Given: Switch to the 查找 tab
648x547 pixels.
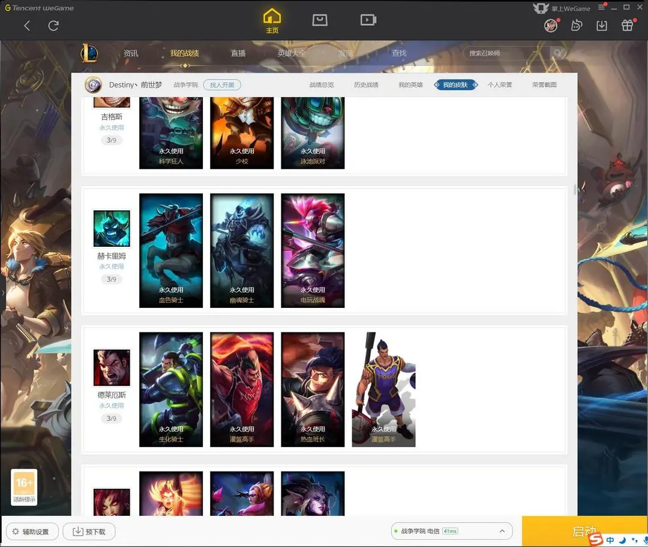Looking at the screenshot, I should coord(399,53).
